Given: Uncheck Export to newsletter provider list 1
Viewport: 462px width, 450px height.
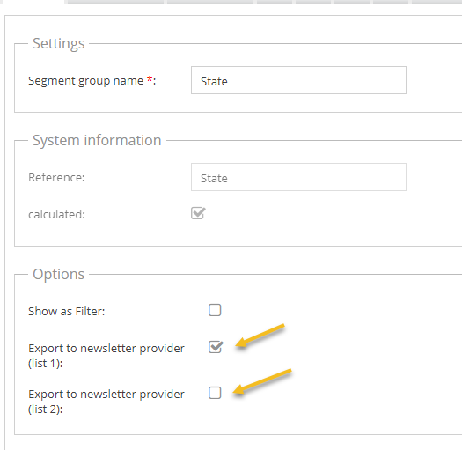Looking at the screenshot, I should click(x=216, y=347).
